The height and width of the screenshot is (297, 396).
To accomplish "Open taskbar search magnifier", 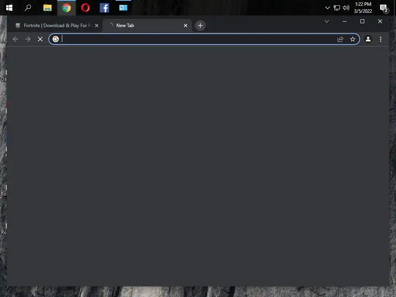I will point(28,8).
